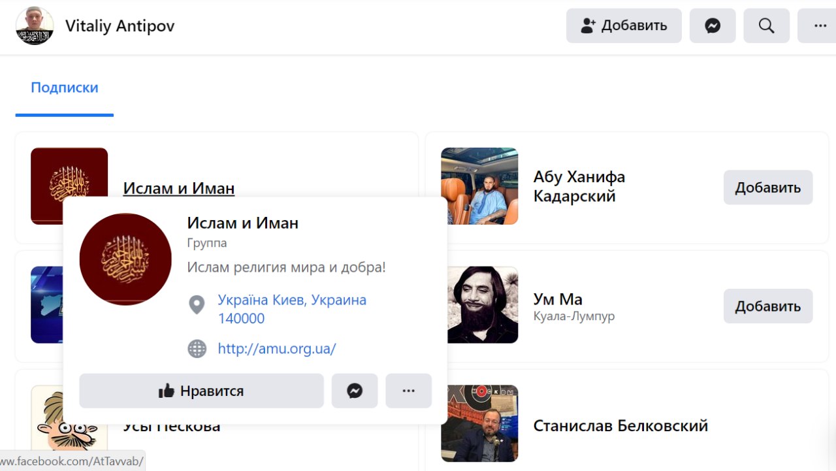Open the Станислав Белковский name link
This screenshot has height=471, width=836.
click(x=620, y=426)
